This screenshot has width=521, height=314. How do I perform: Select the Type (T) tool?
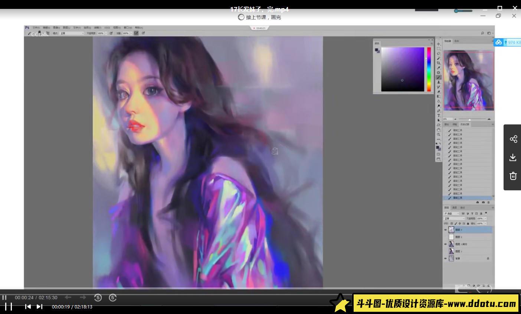[439, 116]
